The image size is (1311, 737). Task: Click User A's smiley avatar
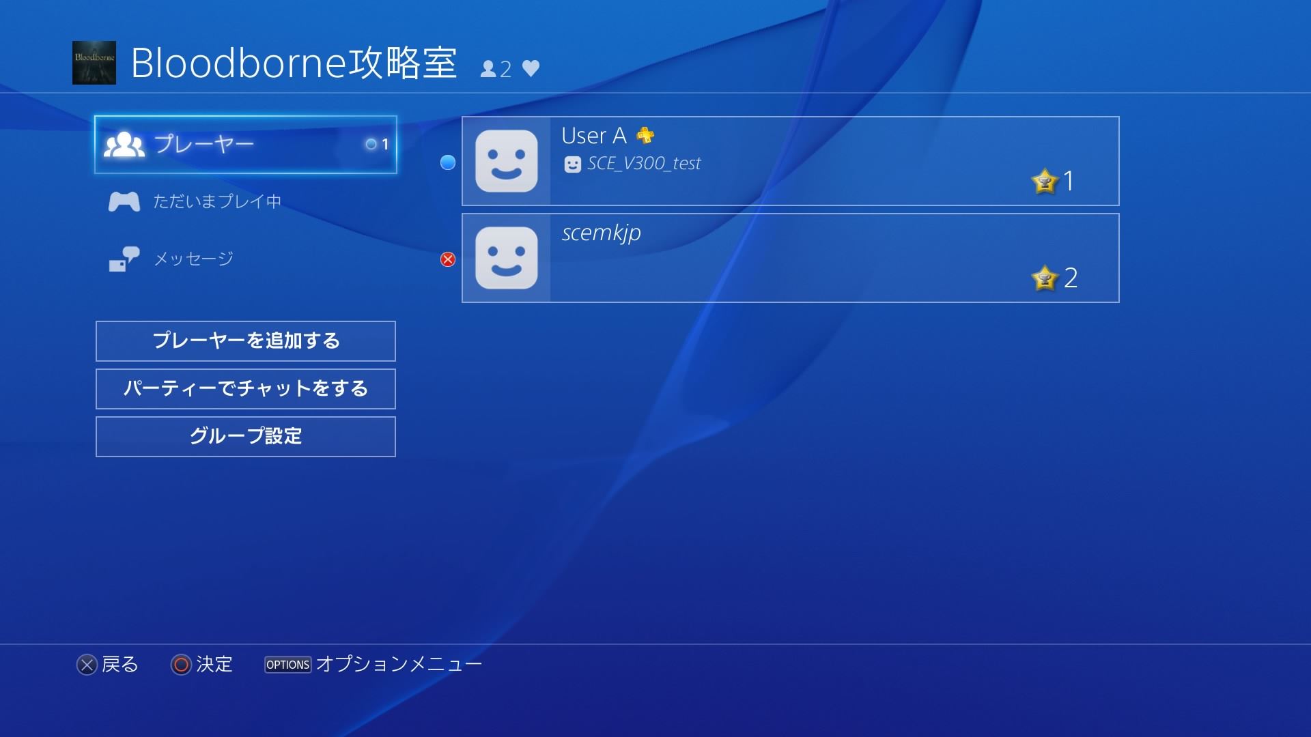(507, 161)
